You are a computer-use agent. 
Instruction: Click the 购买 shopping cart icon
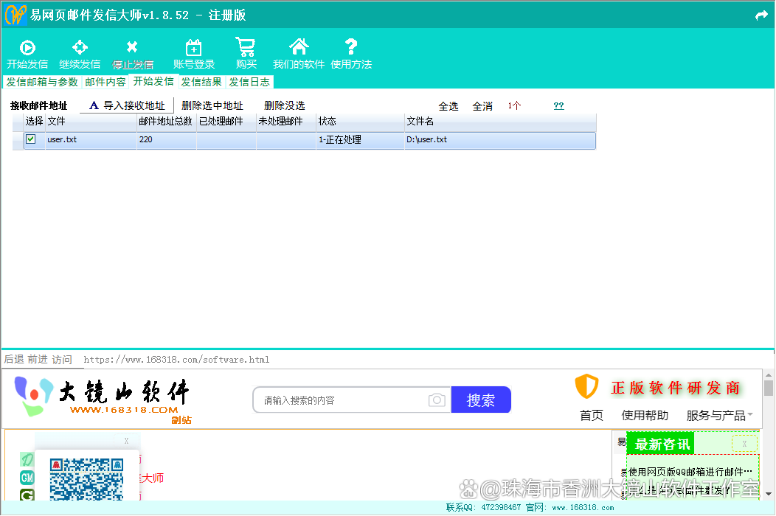pos(246,47)
